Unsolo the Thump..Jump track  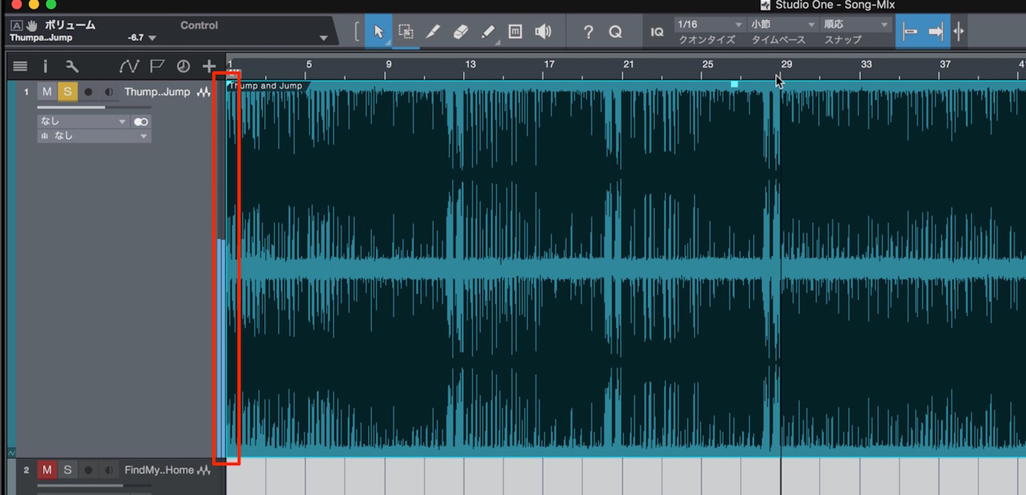tap(67, 92)
